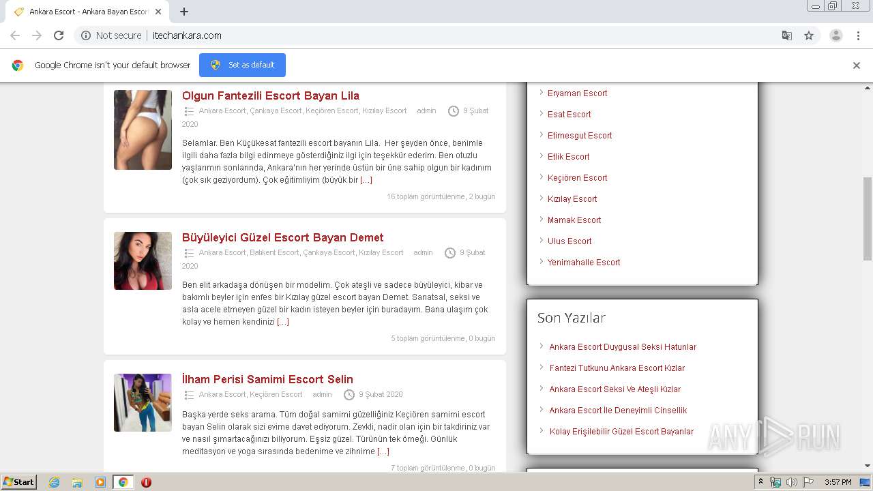The height and width of the screenshot is (491, 873).
Task: Click the page vertical scrollbar thumb
Action: 868,218
